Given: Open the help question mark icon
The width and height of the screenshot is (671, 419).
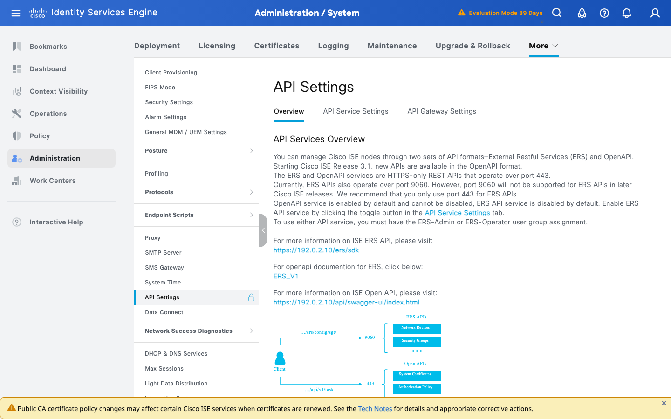Looking at the screenshot, I should (x=604, y=13).
